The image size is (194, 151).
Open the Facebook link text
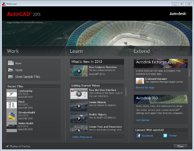point(147,136)
